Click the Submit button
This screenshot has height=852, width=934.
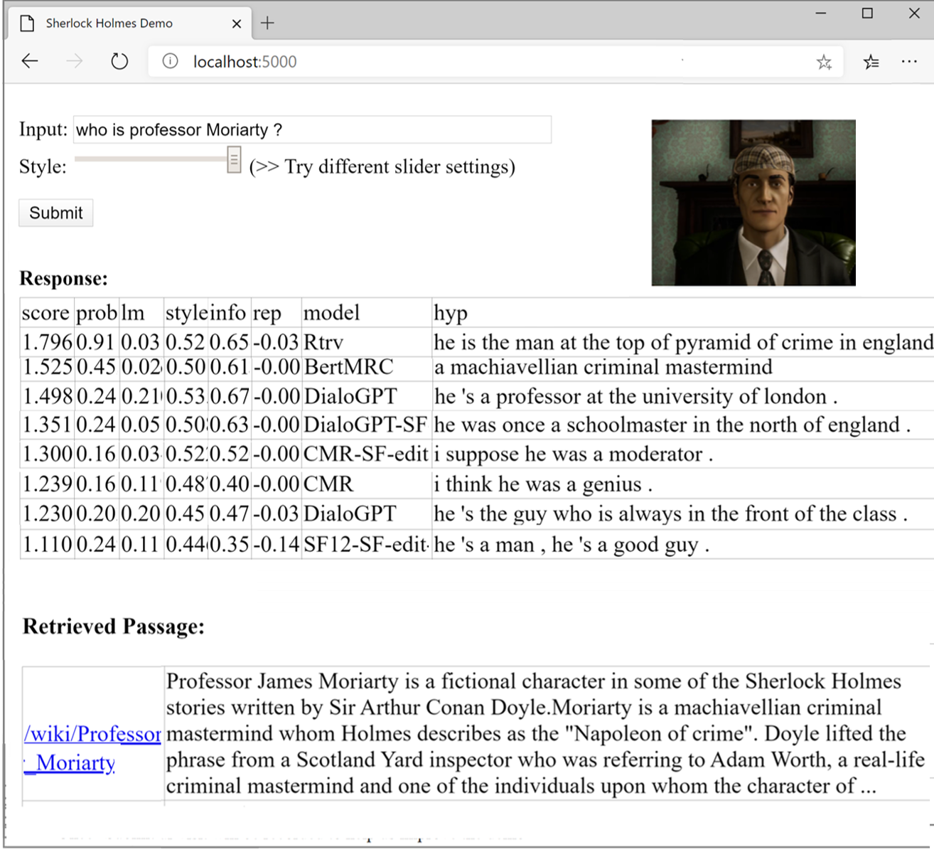coord(55,213)
